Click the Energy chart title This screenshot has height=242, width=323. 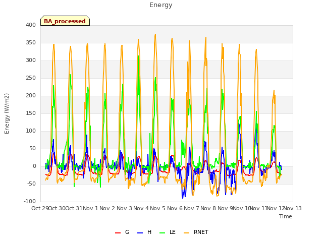pos(161,5)
